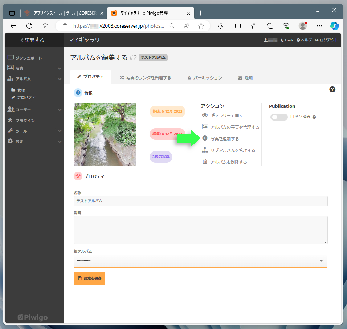Click the browser refresh icon
Image resolution: width=347 pixels, height=329 pixels.
[x=29, y=26]
